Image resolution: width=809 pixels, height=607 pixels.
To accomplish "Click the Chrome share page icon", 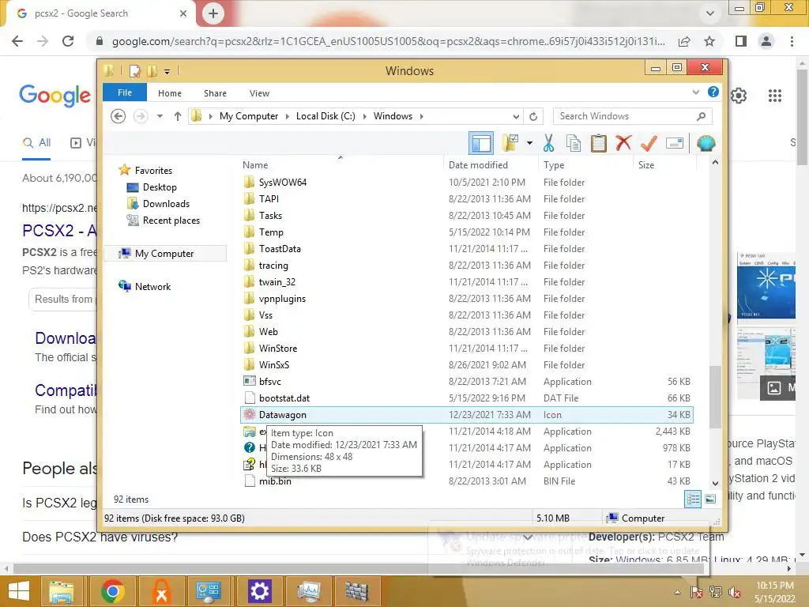I will pos(684,41).
